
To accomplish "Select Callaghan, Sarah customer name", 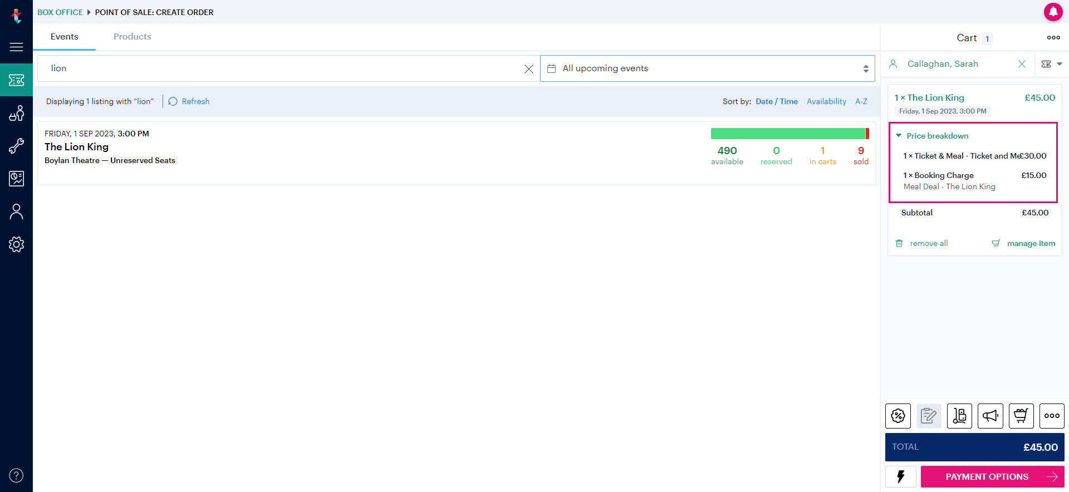I will 943,64.
